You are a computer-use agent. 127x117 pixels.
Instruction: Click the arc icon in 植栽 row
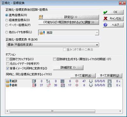(48, 85)
